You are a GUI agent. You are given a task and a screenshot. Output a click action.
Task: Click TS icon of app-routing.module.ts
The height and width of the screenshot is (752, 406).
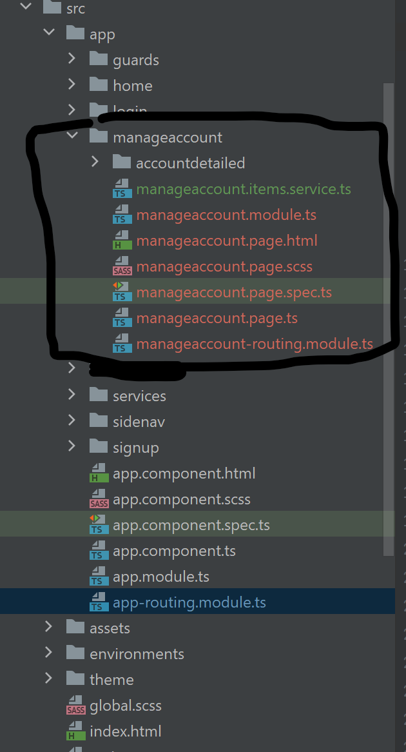click(x=99, y=602)
